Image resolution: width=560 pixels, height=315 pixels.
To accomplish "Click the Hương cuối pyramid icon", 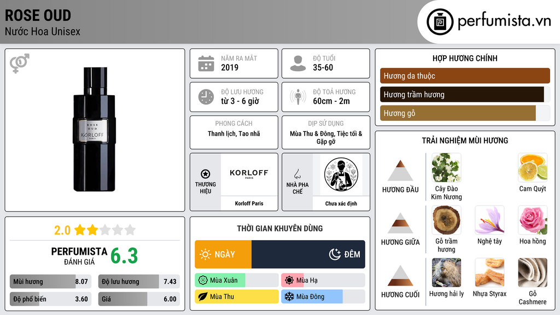I will pos(400,276).
